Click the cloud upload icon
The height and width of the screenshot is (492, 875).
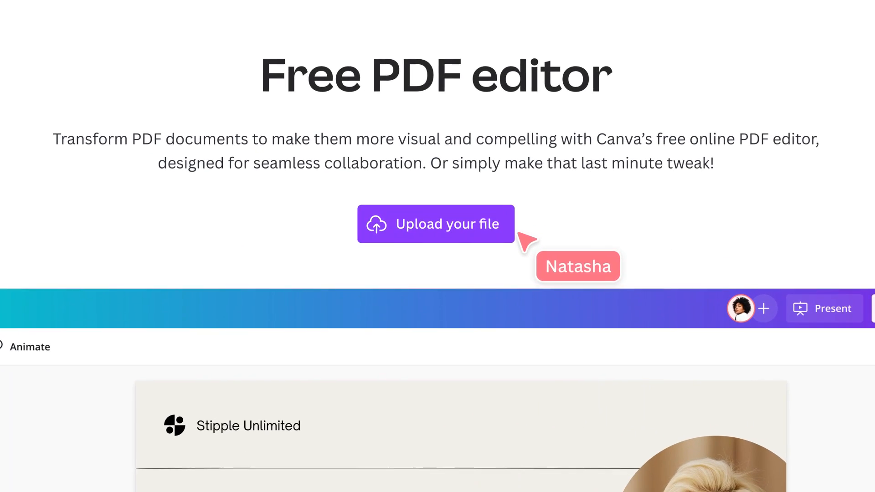coord(376,224)
